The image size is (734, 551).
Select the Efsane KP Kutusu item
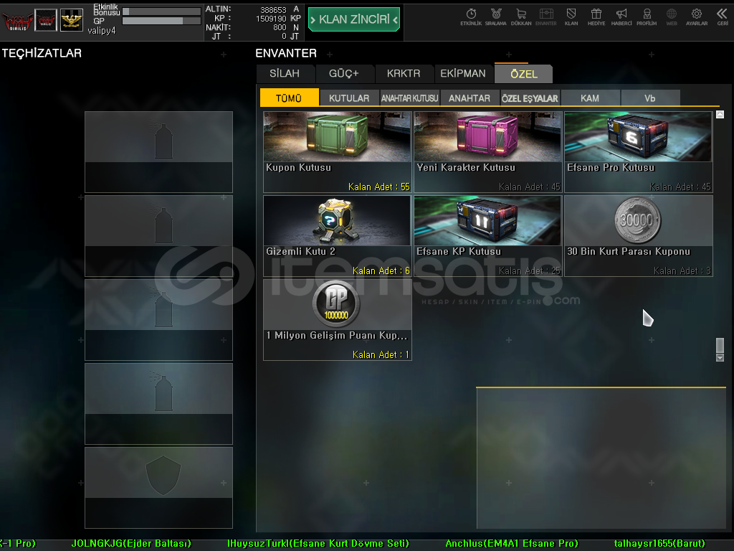coord(487,235)
